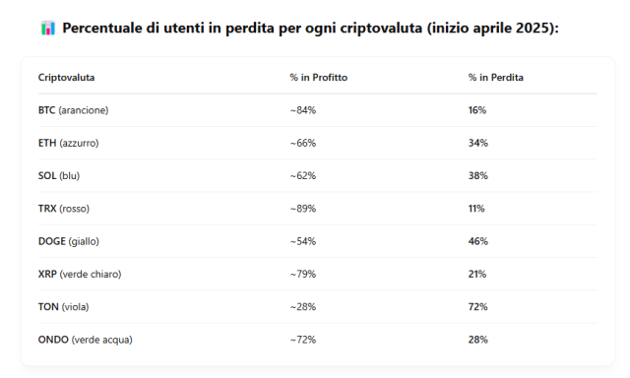630x378 pixels.
Task: Click the 46% loss value for DOGE
Action: pos(478,241)
